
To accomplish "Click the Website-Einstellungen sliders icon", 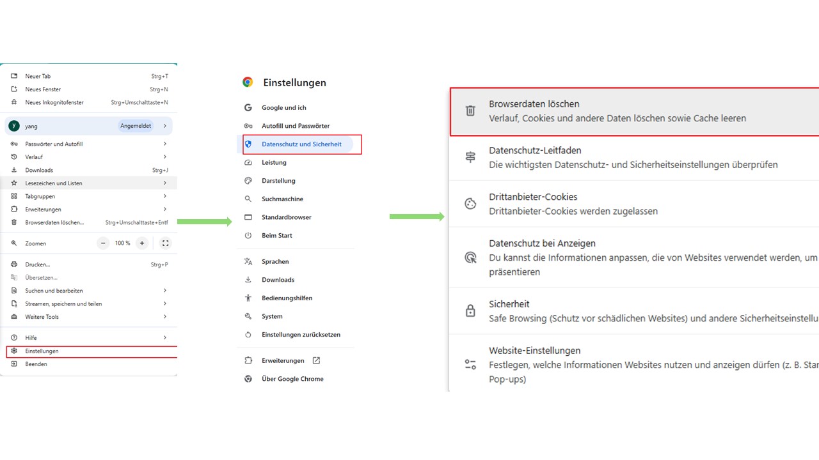I will 470,364.
